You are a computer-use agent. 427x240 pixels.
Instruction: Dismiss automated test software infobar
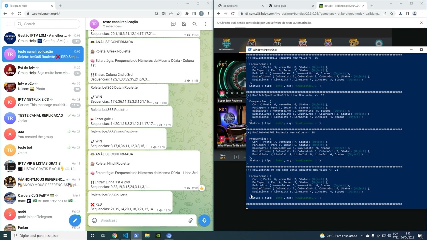[421, 23]
